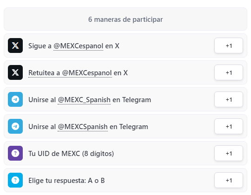This screenshot has height=195, width=251.
Task: Click the X icon beside Retuitea entry
Action: [15, 72]
